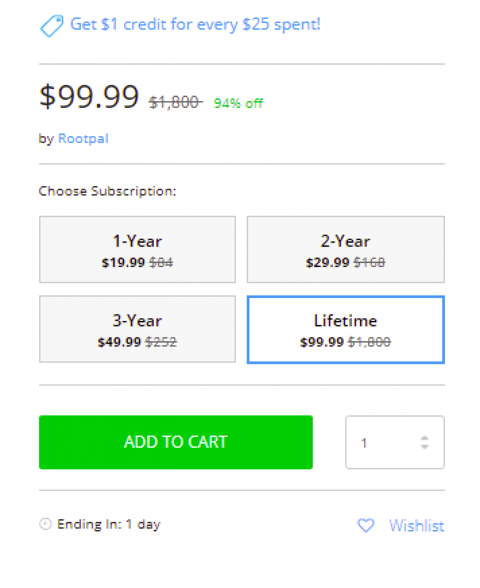Click the crossed-out $252 price in 3-Year
This screenshot has width=480, height=588.
click(x=161, y=342)
